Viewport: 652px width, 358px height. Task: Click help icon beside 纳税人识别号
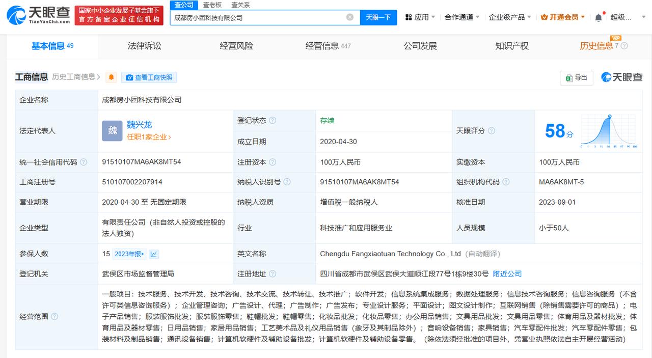tap(287, 182)
